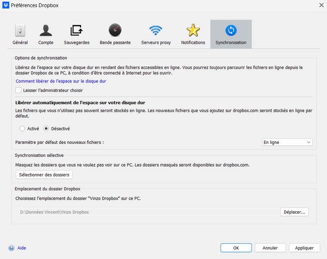Click the Annuler button
327x259 pixels.
270,248
